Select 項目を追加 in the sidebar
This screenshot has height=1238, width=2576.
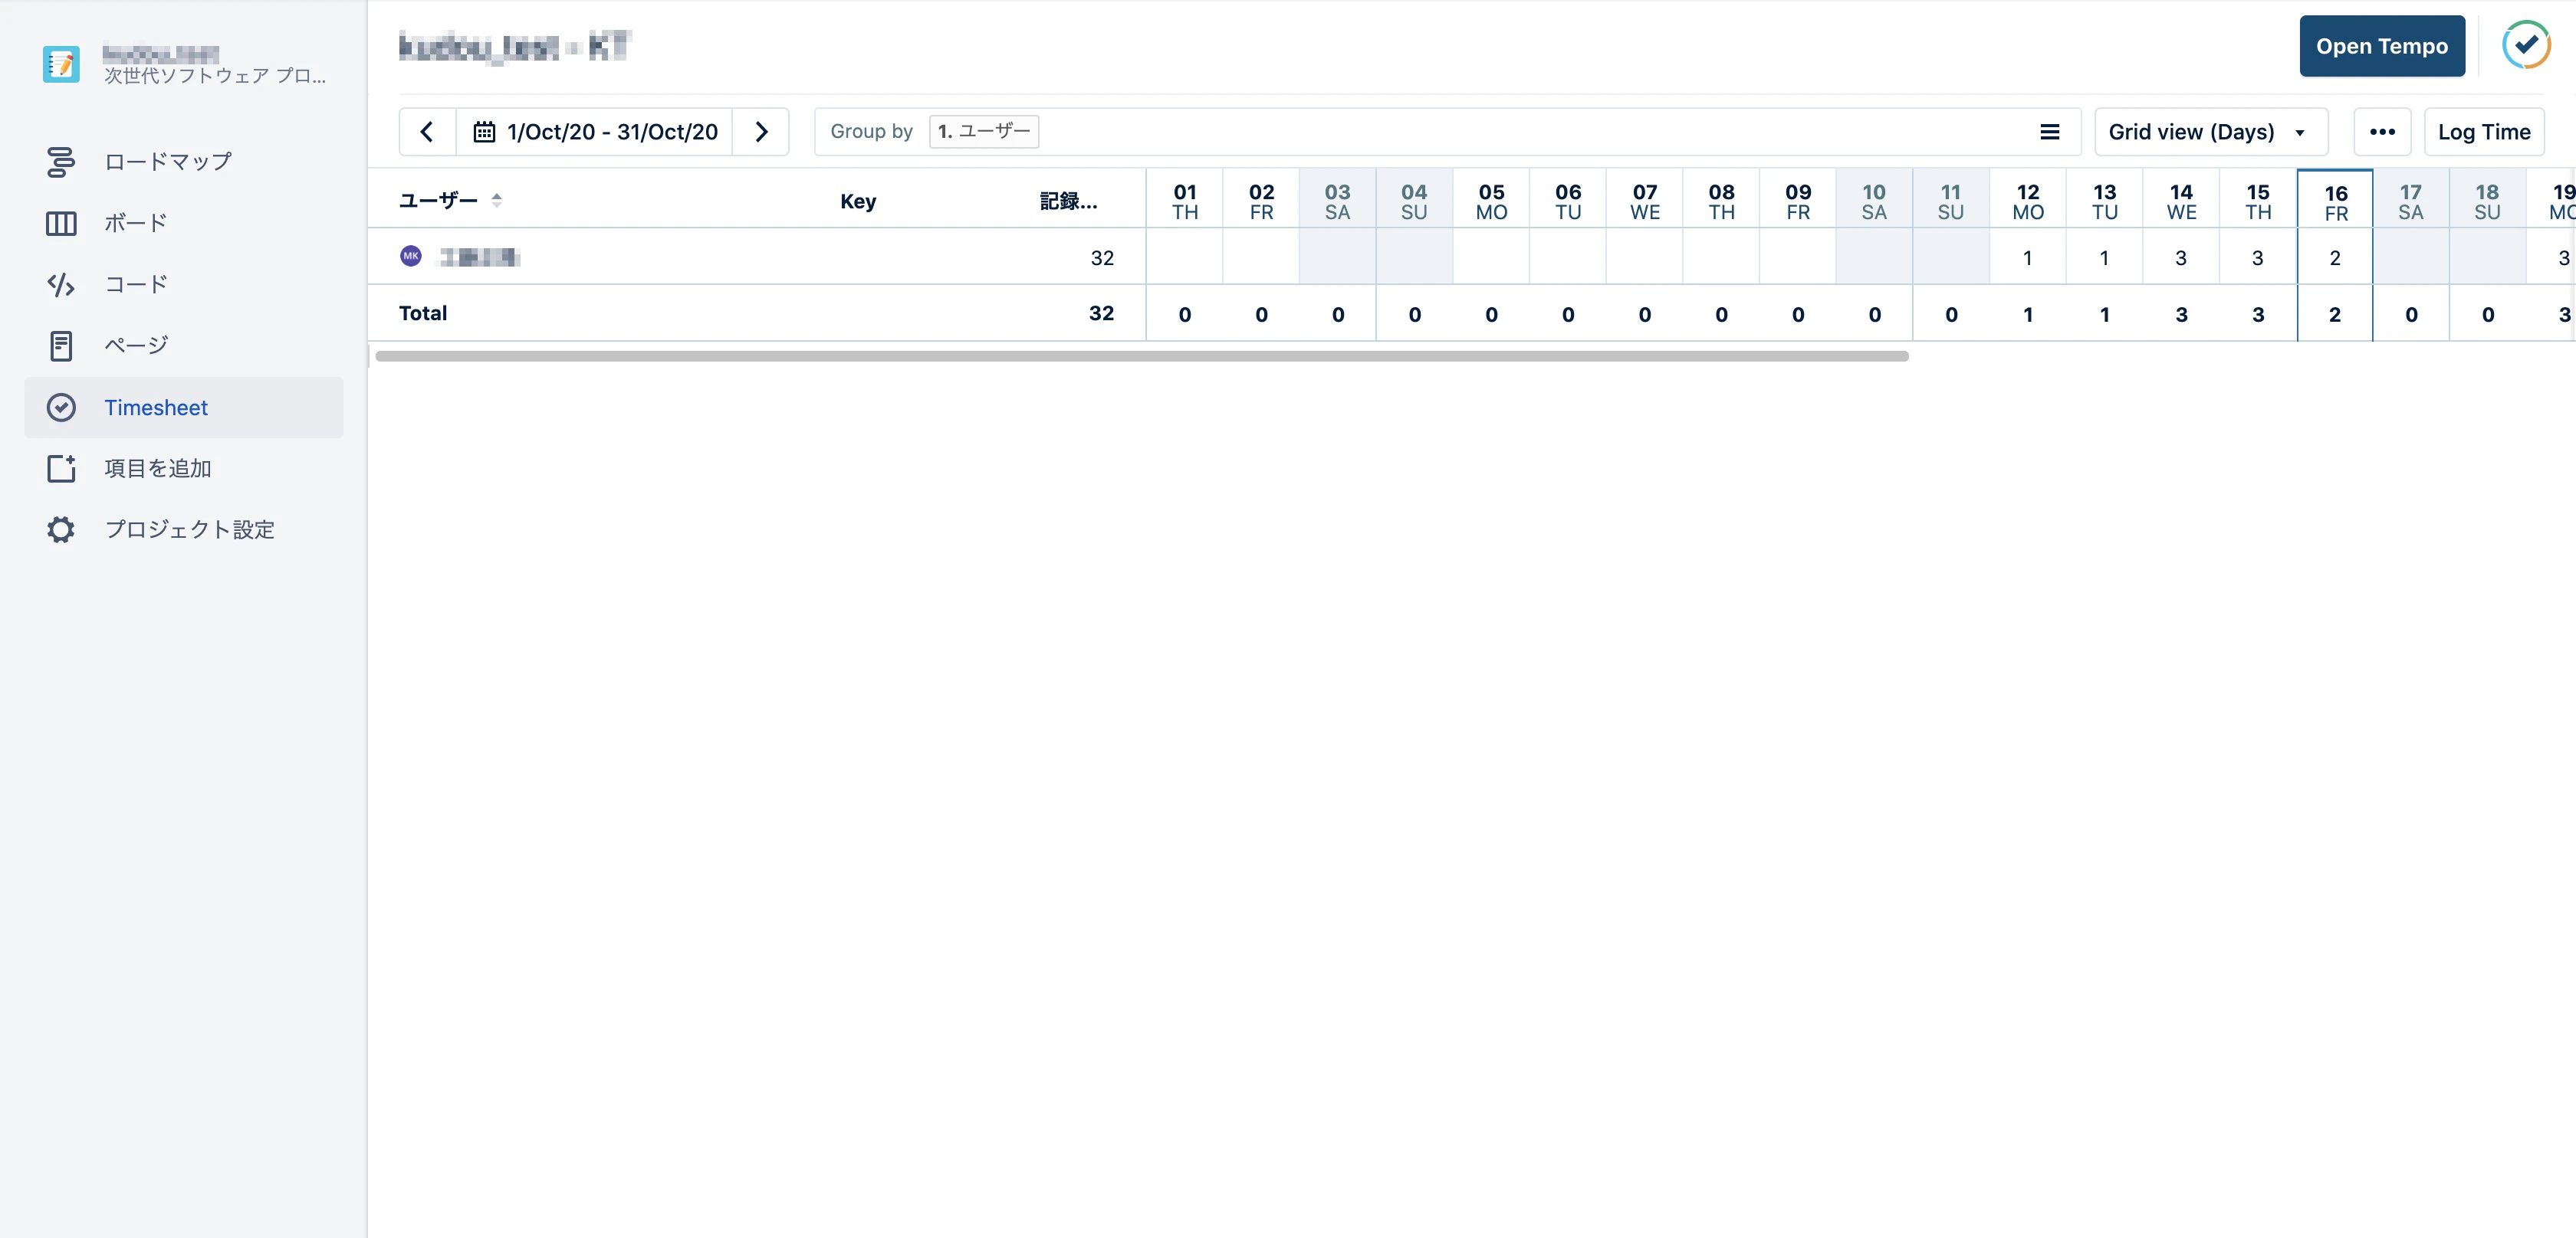pyautogui.click(x=184, y=469)
